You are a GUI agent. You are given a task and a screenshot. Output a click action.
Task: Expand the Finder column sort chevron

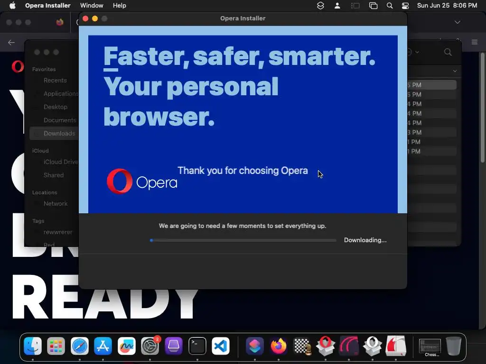pyautogui.click(x=455, y=71)
